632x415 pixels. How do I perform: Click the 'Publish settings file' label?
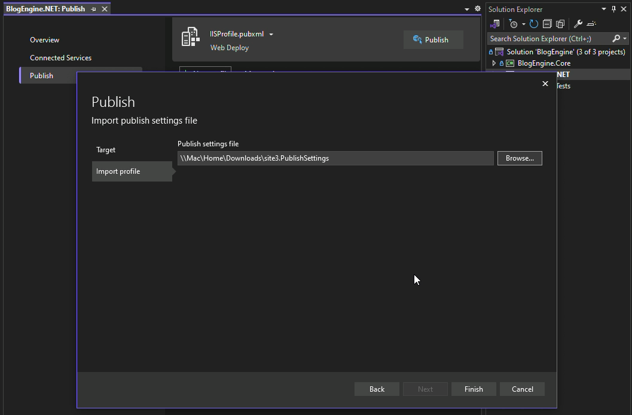click(208, 144)
